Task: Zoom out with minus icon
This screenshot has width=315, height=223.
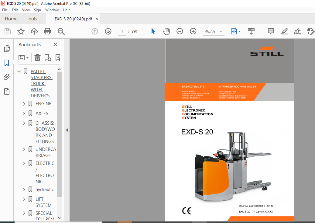Action: click(180, 31)
